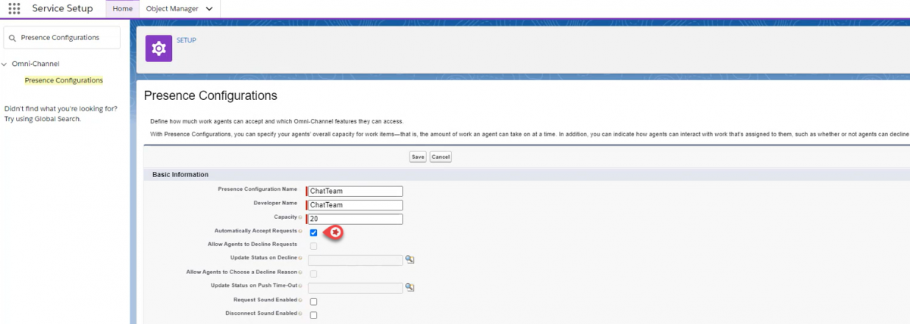Switch to the Home tab
Image resolution: width=910 pixels, height=324 pixels.
122,9
